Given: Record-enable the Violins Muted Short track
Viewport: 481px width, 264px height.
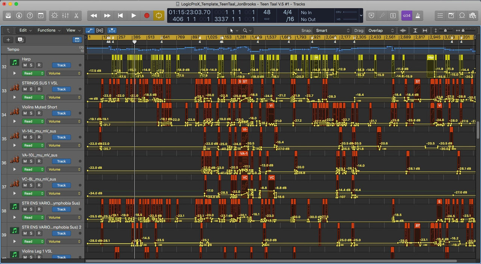Looking at the screenshot, I should point(39,113).
